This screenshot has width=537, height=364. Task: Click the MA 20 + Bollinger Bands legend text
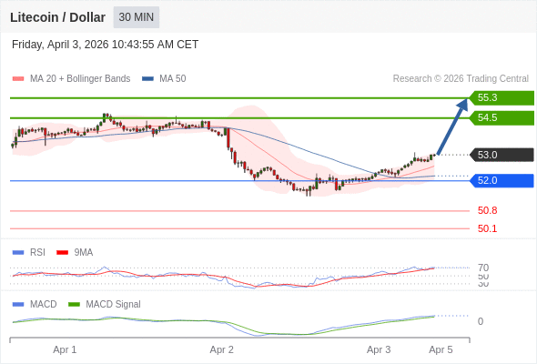pos(80,79)
